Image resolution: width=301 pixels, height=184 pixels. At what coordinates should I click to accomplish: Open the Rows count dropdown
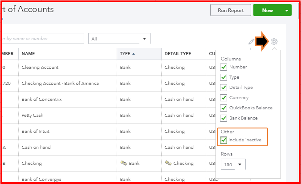(233, 165)
